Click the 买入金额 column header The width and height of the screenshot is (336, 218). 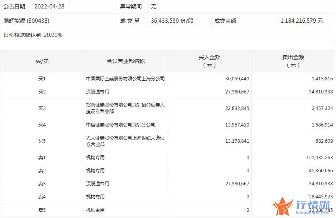click(x=209, y=61)
